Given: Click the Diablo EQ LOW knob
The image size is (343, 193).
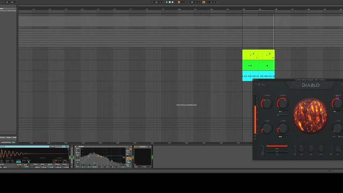Looking at the screenshot, I should 301,149.
